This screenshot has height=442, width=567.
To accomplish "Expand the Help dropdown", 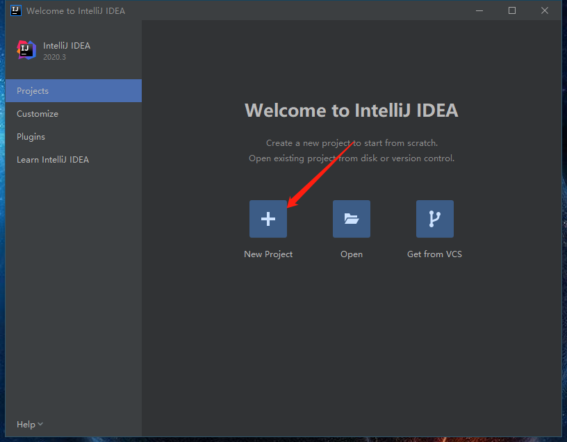I will coord(29,424).
